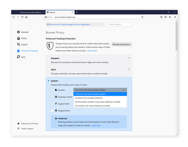Click the Extensions & Themes puzzle icon

coord(18,123)
